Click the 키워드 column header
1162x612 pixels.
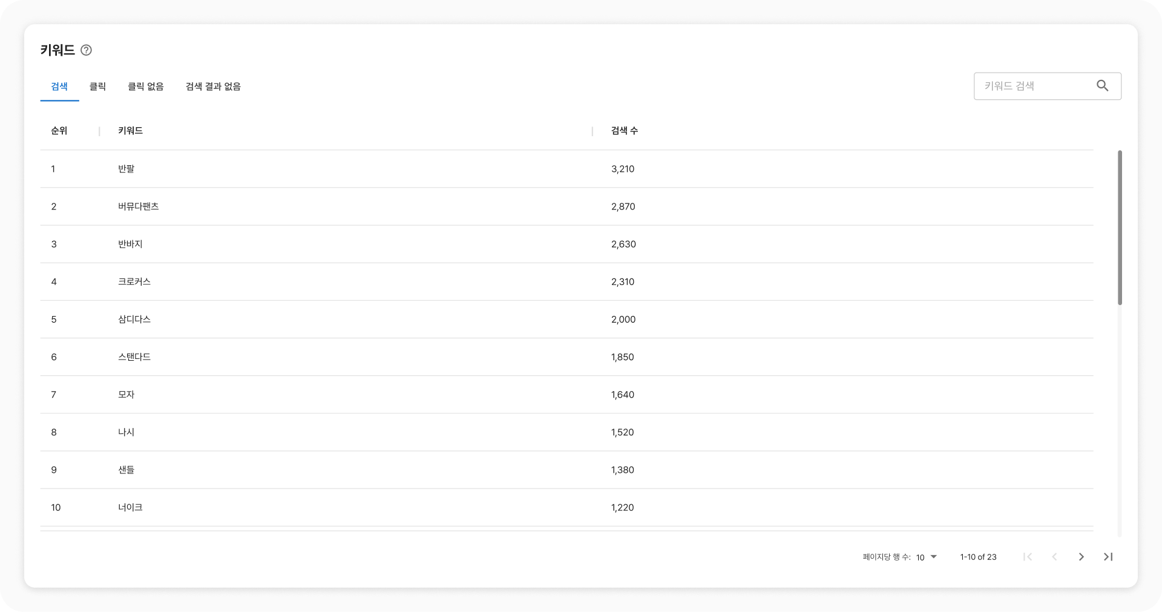(x=130, y=131)
